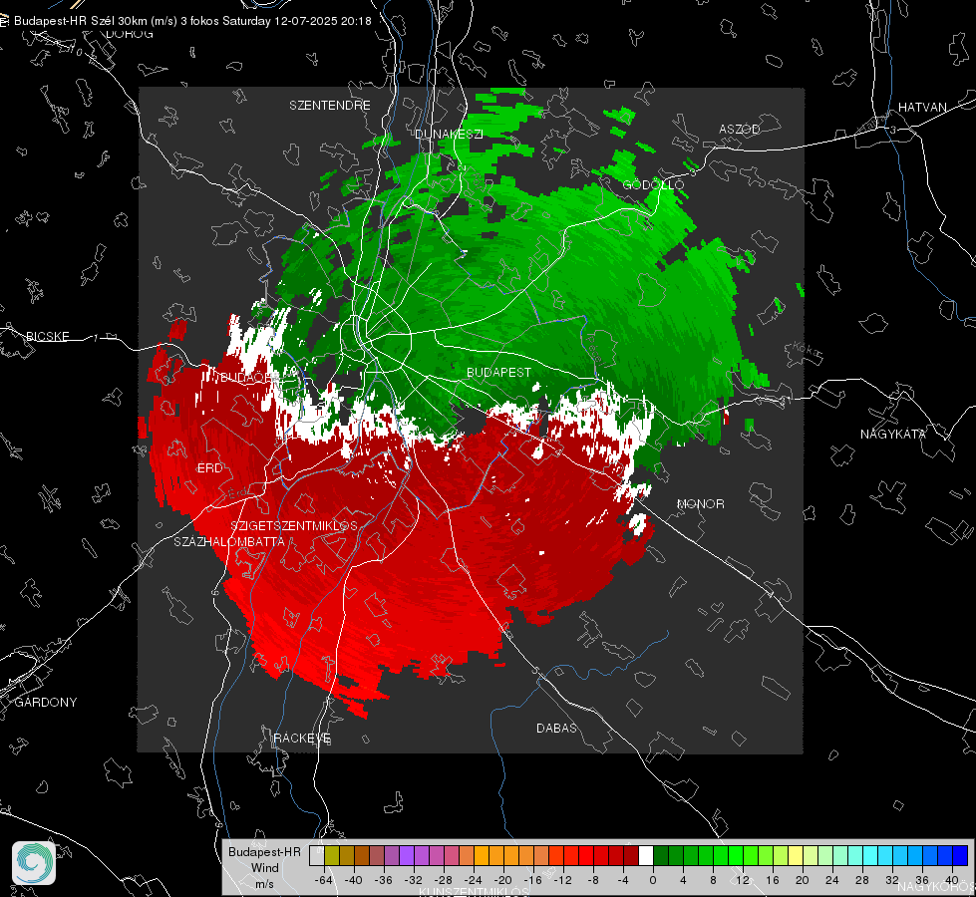Click the positive 16 legend value

pyautogui.click(x=773, y=880)
